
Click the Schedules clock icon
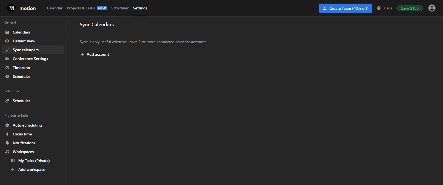pyautogui.click(x=7, y=76)
